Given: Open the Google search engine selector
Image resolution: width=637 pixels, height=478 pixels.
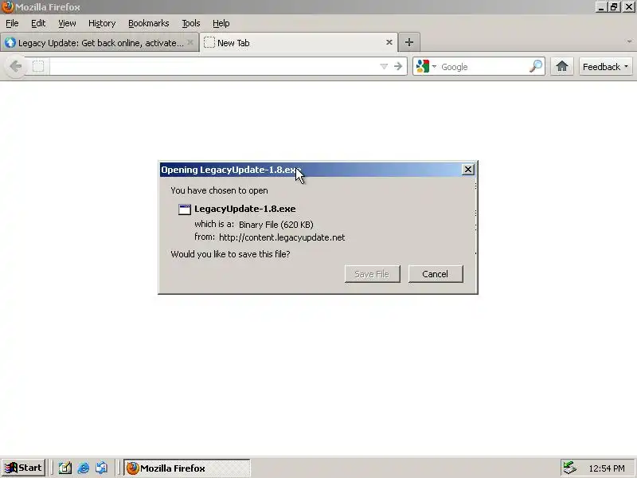Looking at the screenshot, I should pos(426,66).
